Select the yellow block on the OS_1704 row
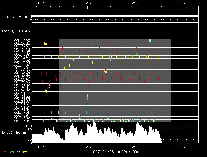207x157 pixels. [69, 65]
